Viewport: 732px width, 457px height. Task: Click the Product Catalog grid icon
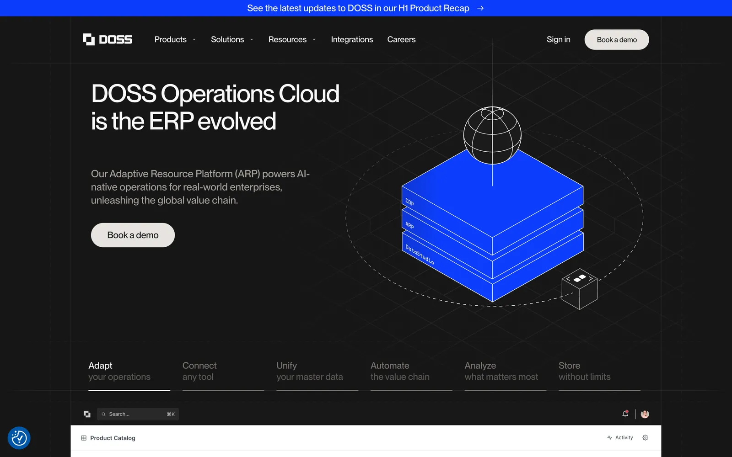click(x=84, y=438)
